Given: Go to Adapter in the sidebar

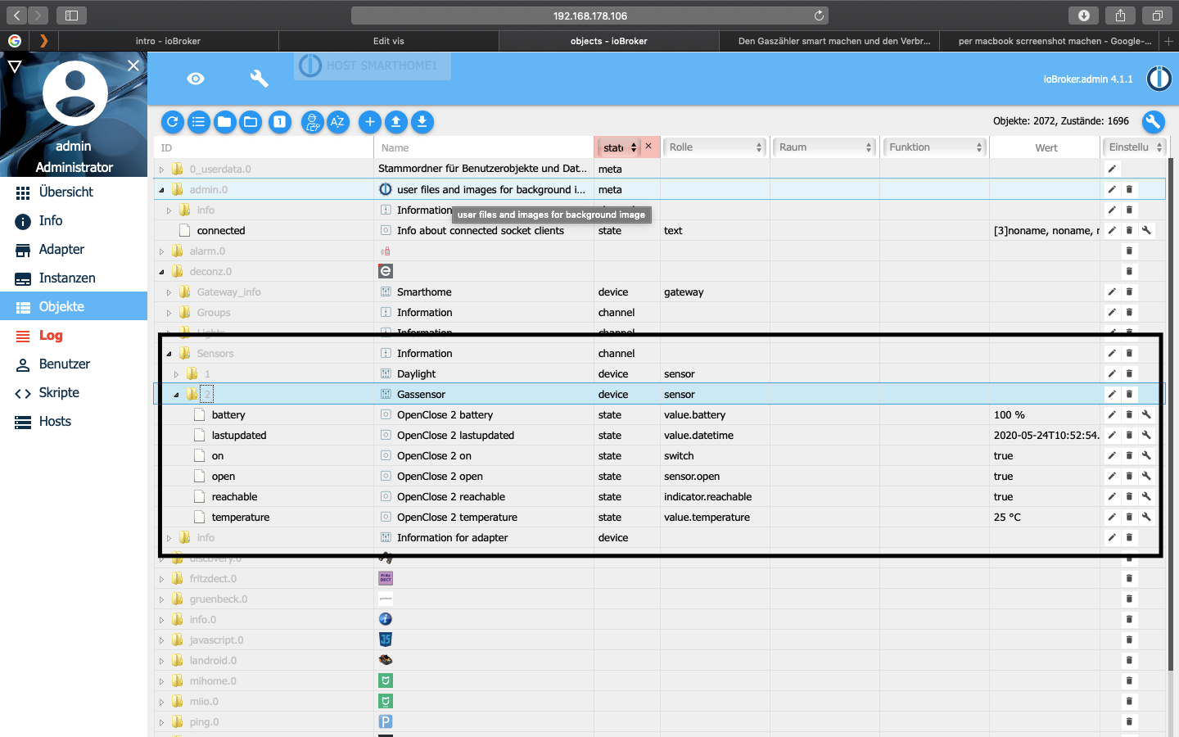Looking at the screenshot, I should (74, 249).
